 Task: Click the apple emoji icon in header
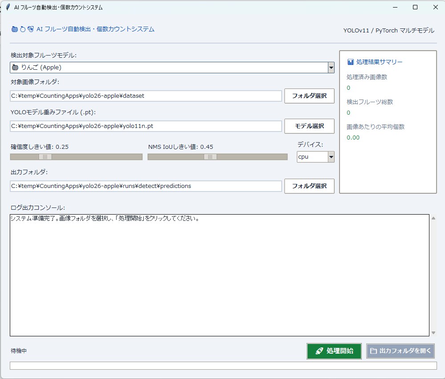[15, 29]
